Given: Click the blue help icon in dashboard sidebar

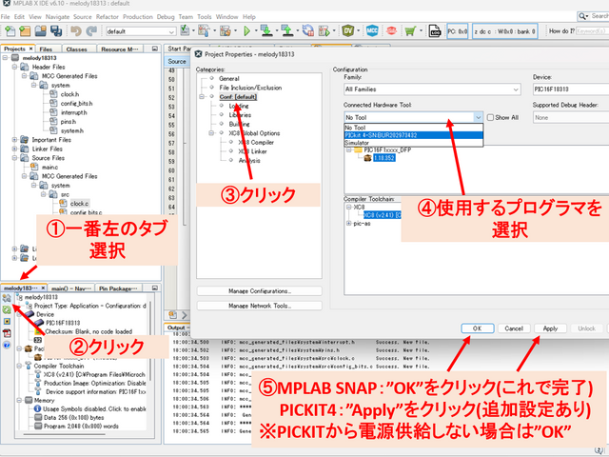Looking at the screenshot, I should (7, 348).
